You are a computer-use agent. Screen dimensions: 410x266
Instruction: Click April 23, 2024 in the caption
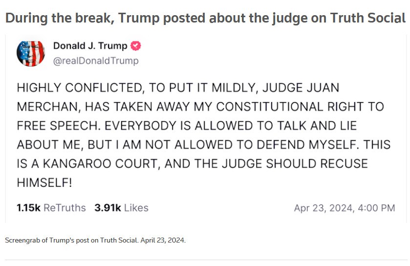[x=162, y=240]
